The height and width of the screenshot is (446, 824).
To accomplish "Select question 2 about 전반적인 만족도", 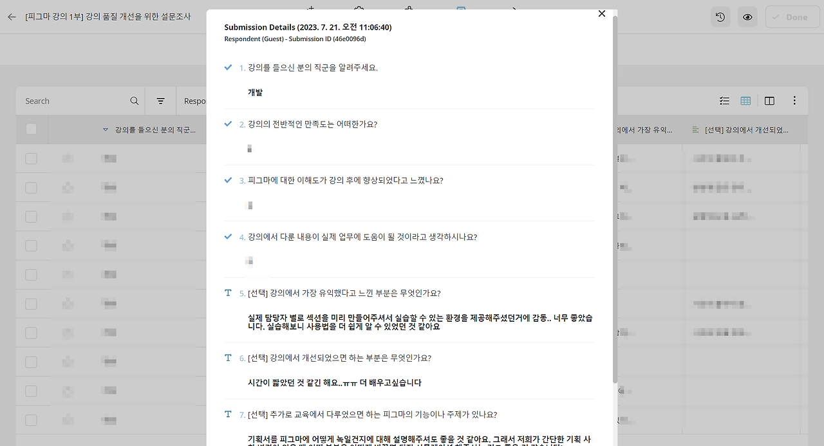I will (x=312, y=124).
